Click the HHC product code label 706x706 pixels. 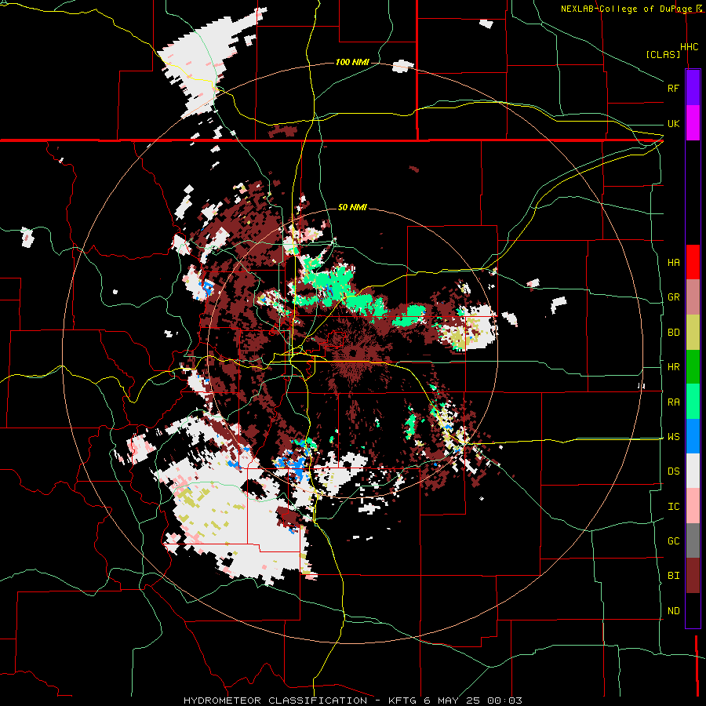point(689,47)
